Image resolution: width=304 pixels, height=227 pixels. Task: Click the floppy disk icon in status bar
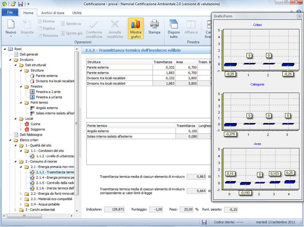tap(204, 222)
